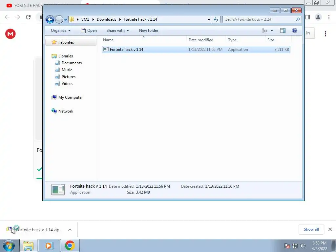336x252 pixels.
Task: Select the Fortnite hack v 1.14 application file
Action: tap(196, 50)
